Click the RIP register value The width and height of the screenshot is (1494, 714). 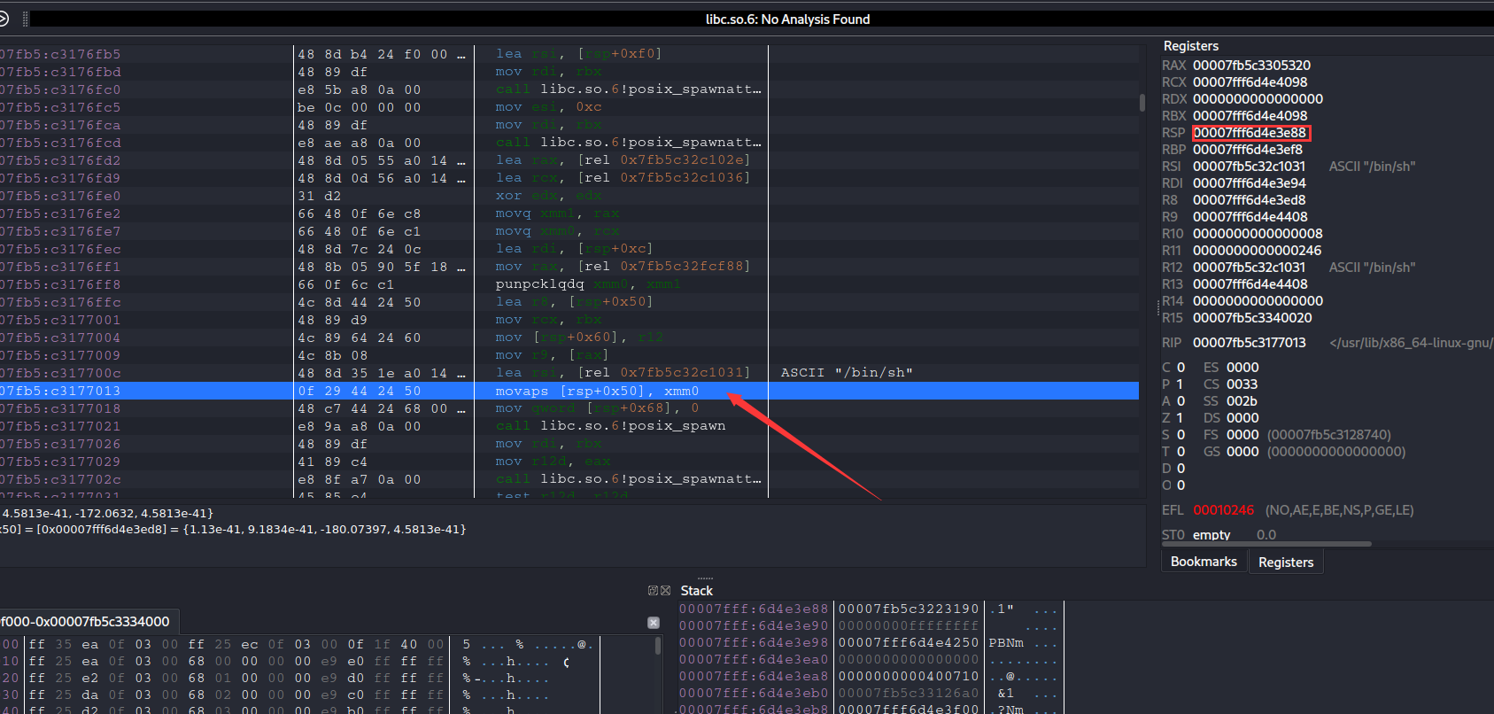1249,343
